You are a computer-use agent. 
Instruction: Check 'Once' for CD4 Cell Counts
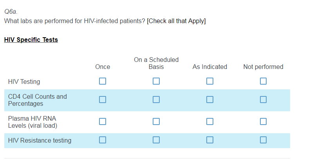pyautogui.click(x=103, y=100)
